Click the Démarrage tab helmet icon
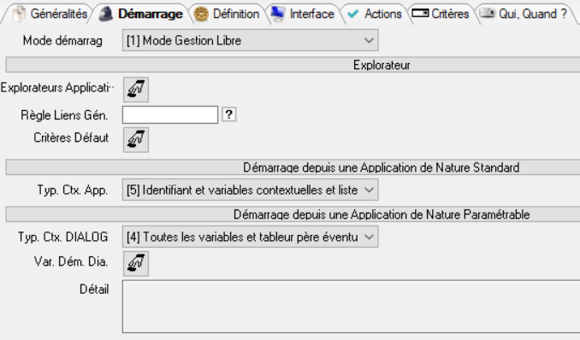580x340 pixels. coord(106,14)
